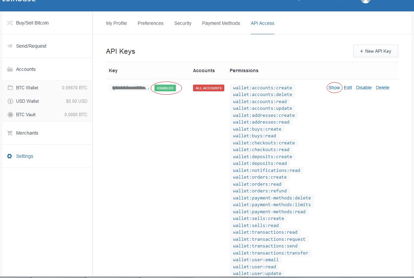
Task: Click wallet:payment-methods:limits permission text
Action: pyautogui.click(x=272, y=205)
